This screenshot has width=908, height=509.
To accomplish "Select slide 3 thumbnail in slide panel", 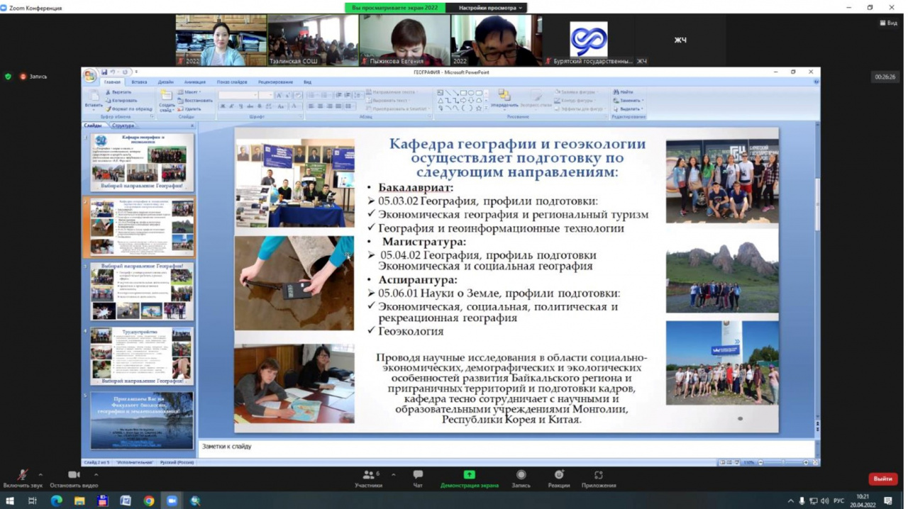I will point(142,291).
